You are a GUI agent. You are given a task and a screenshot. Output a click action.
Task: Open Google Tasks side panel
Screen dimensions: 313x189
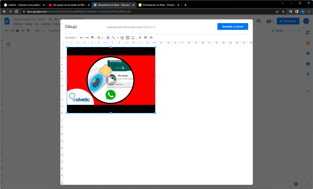coord(308,53)
